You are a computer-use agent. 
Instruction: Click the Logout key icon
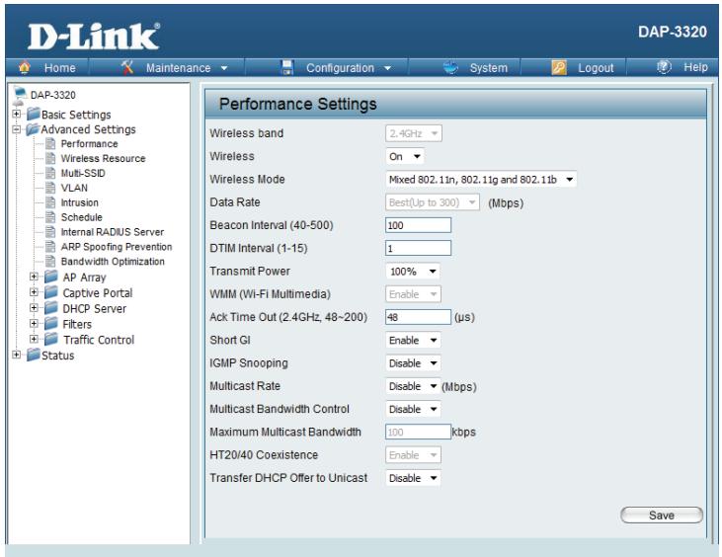point(558,68)
